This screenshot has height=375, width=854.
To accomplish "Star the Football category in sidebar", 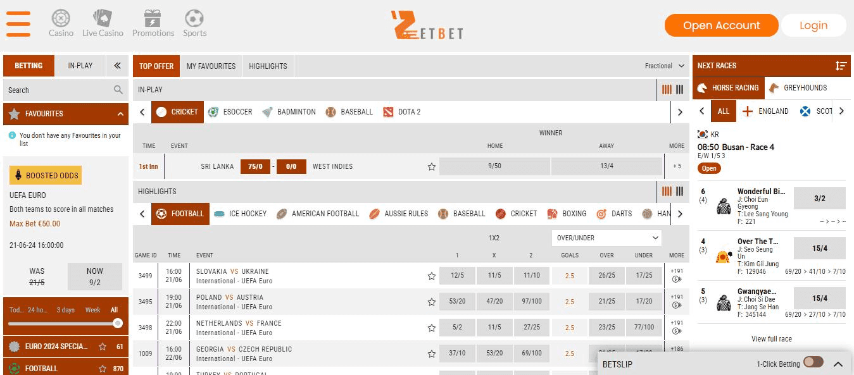I will 103,368.
